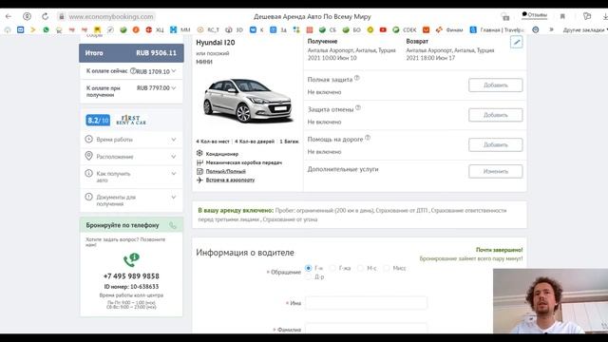Add Помощь на дороге with Добавить button

pos(496,144)
